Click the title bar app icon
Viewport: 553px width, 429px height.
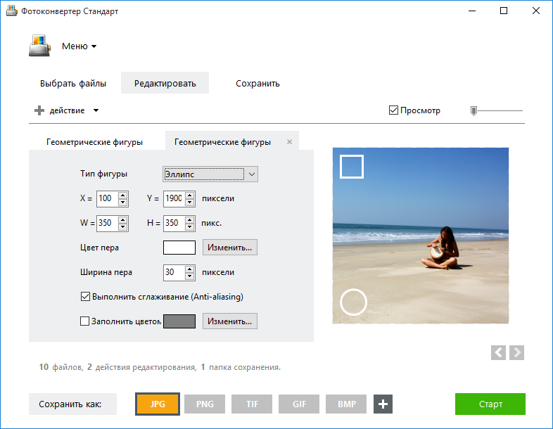(x=12, y=11)
